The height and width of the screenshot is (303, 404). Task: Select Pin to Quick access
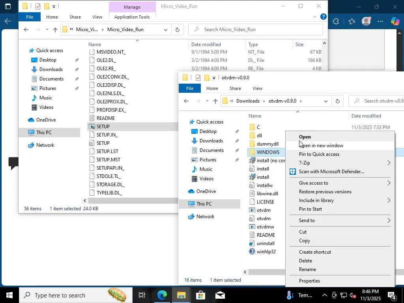point(340,154)
